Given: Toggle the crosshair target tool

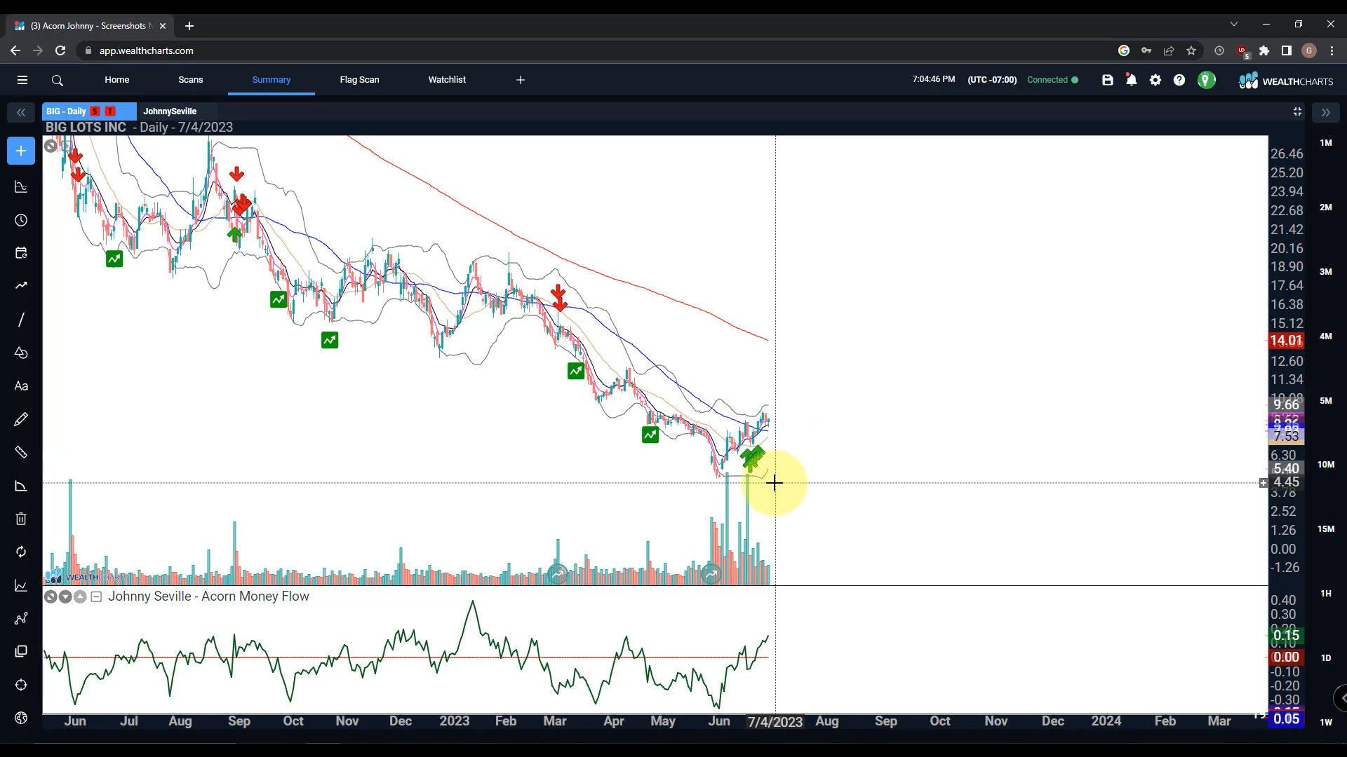Looking at the screenshot, I should pyautogui.click(x=21, y=685).
